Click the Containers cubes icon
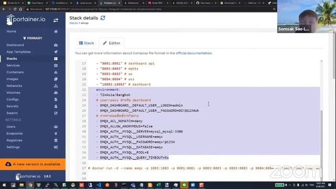Image resolution: width=336 pixels, height=189 pixels. tap(56, 72)
